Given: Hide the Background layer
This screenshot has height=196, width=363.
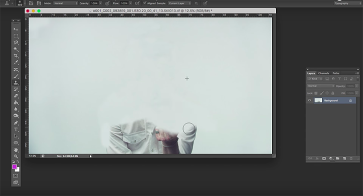Looking at the screenshot, I should pyautogui.click(x=309, y=100).
